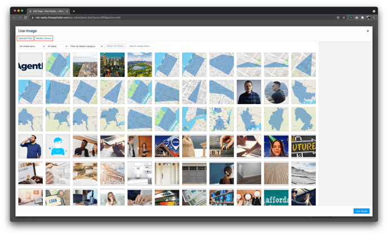Select circular profile man photo thumbnail
388x235 pixels.
click(276, 92)
